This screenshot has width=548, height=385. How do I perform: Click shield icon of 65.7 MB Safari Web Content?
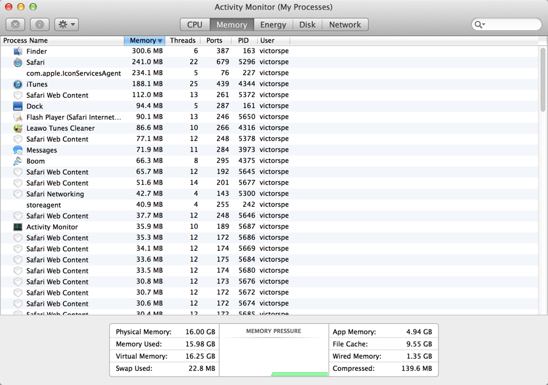[x=18, y=172]
